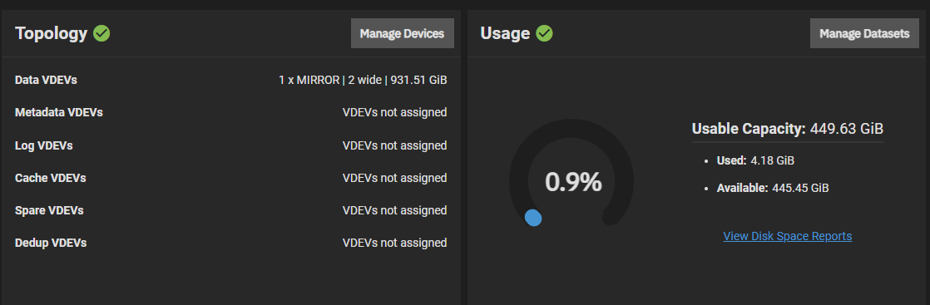The width and height of the screenshot is (930, 305).
Task: Open the View Disk Space Reports link
Action: 787,236
